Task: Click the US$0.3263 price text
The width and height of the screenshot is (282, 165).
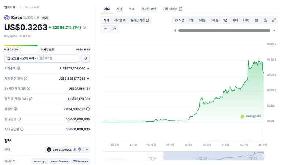Action: click(x=26, y=27)
